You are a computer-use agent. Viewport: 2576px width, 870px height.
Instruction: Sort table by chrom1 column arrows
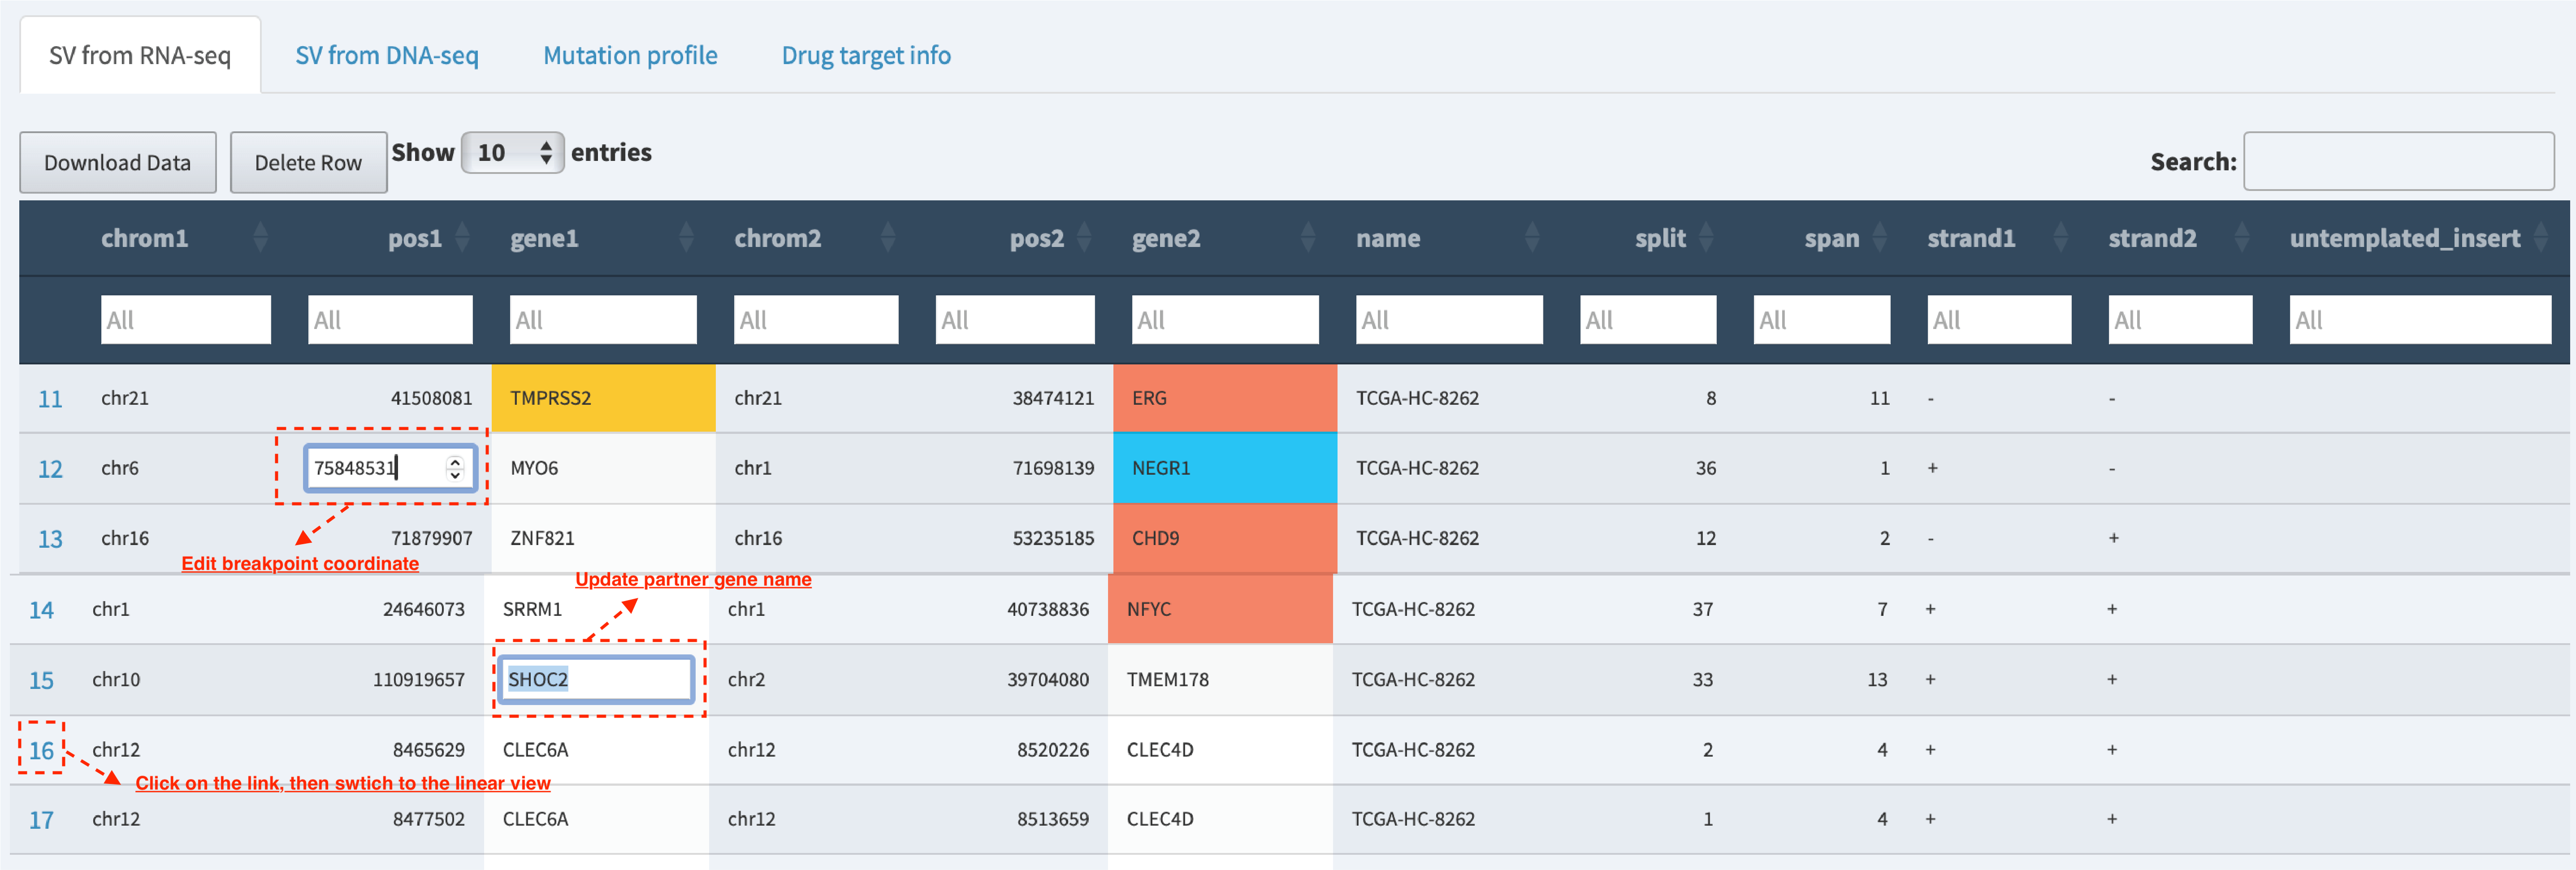coord(261,238)
